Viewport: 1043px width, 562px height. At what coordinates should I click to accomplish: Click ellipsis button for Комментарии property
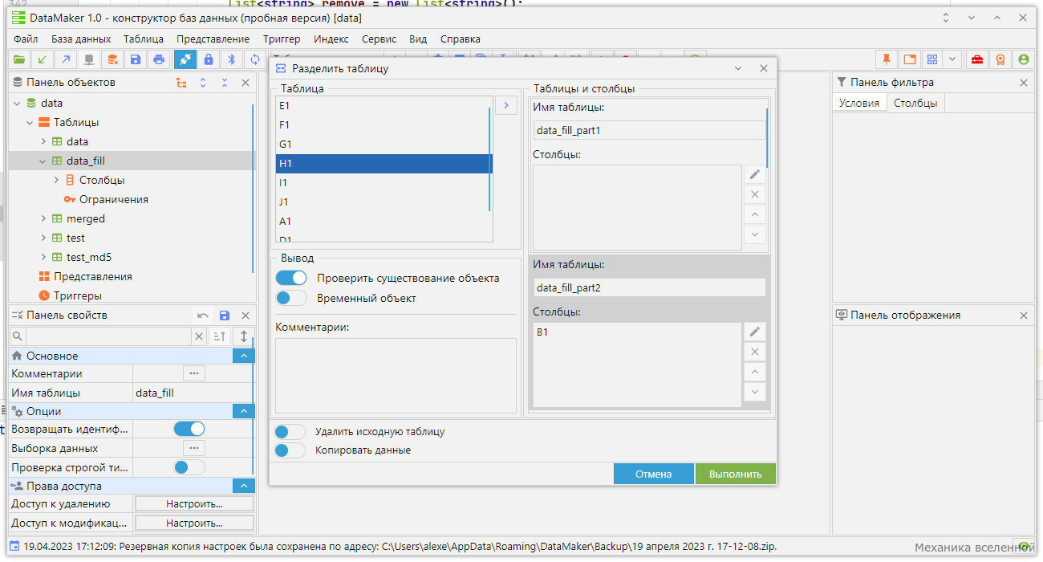[x=193, y=373]
